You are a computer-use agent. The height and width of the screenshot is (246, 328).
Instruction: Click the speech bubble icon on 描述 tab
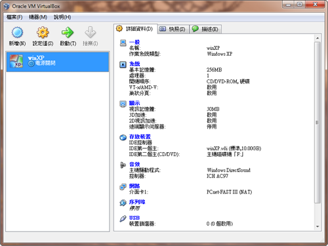click(195, 29)
